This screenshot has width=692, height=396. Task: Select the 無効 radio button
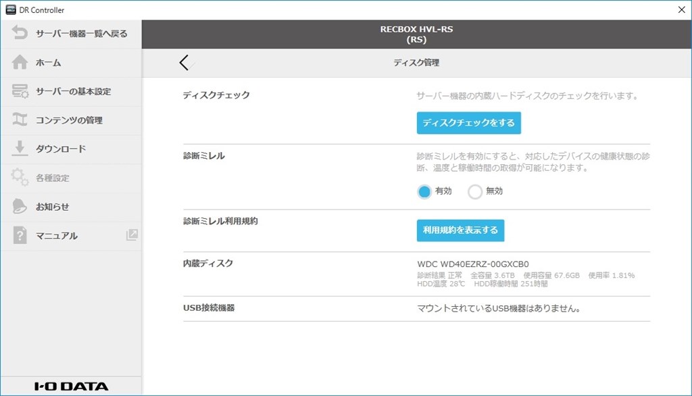[x=475, y=192]
